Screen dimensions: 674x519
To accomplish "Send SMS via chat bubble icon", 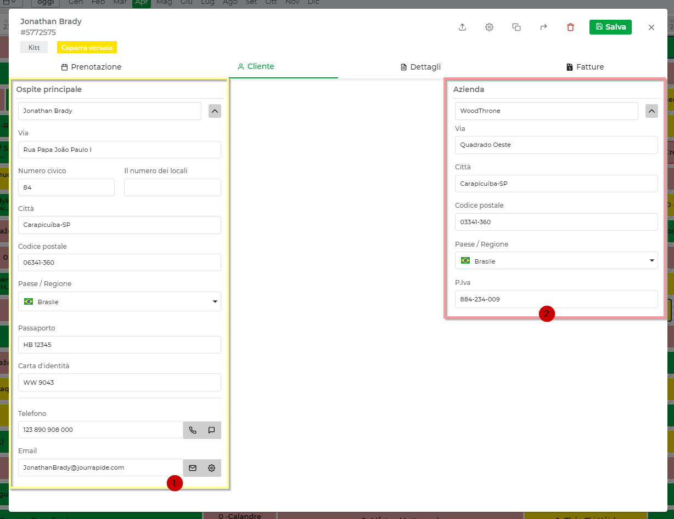I will coord(211,430).
